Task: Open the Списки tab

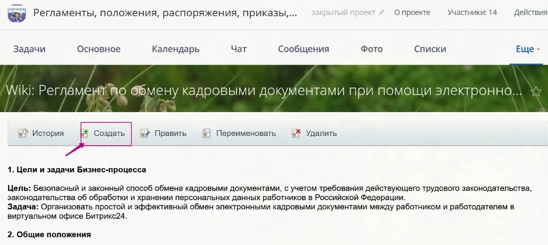Action: pos(430,49)
